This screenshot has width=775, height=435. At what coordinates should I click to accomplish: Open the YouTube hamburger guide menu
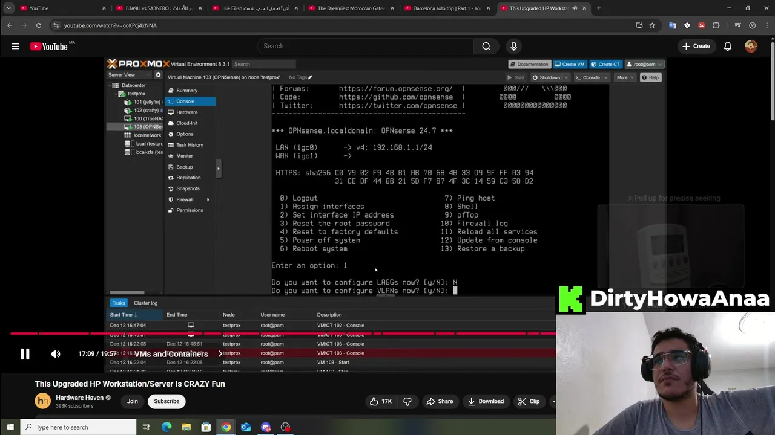point(15,46)
